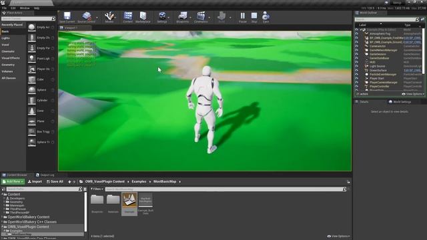The height and width of the screenshot is (240, 427).
Task: Click the Import button
Action: point(35,181)
